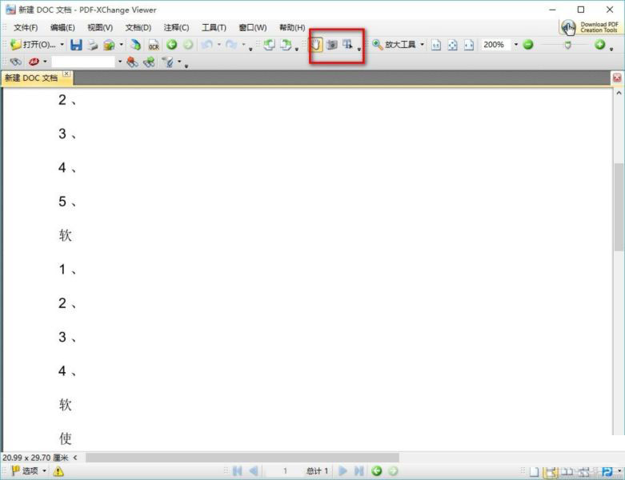The width and height of the screenshot is (625, 480).
Task: Close the document tab with small X
Action: pyautogui.click(x=66, y=74)
